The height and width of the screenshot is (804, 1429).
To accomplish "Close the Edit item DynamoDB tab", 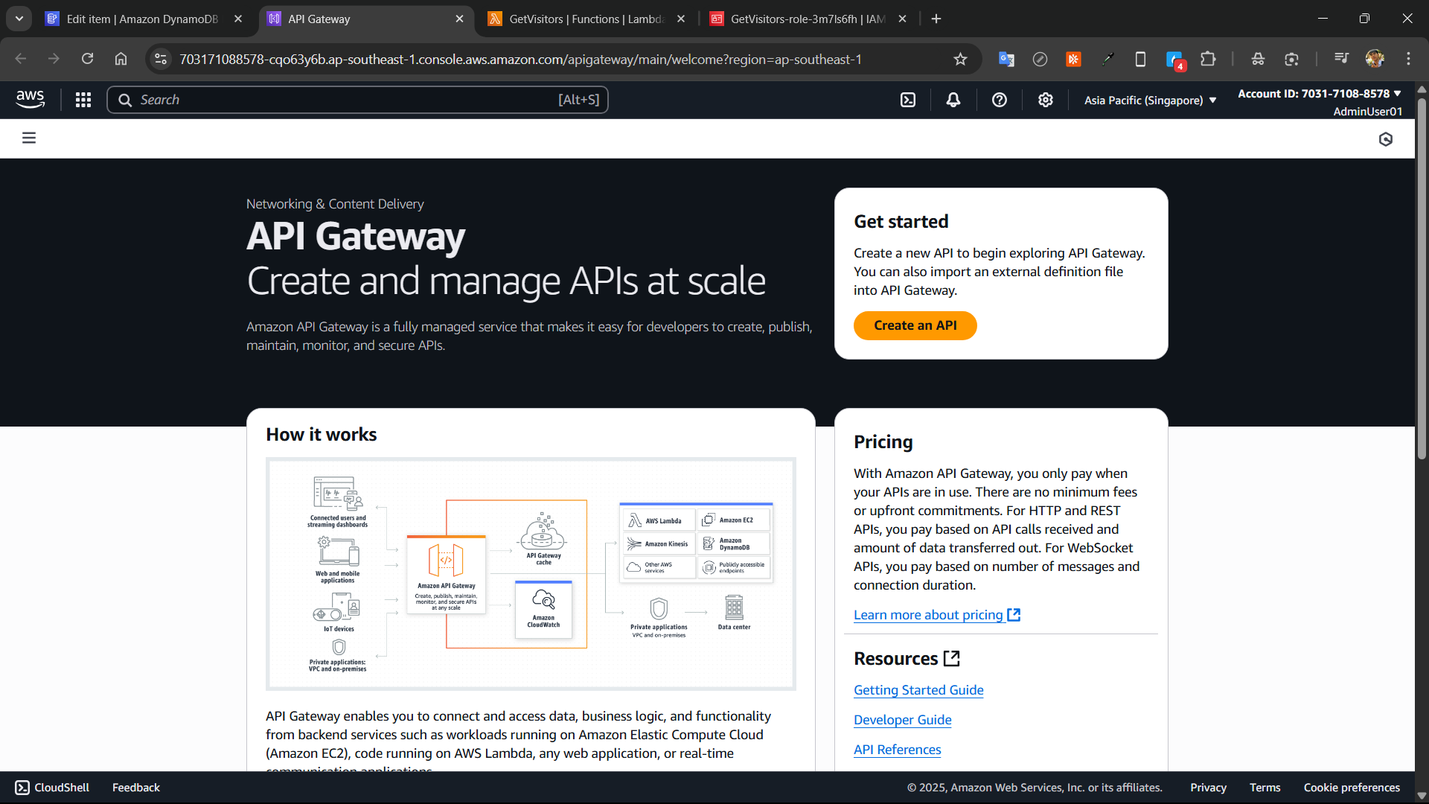I will click(x=238, y=19).
